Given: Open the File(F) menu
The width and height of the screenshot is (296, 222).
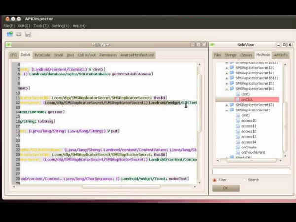Looking at the screenshot, I should pyautogui.click(x=9, y=26).
